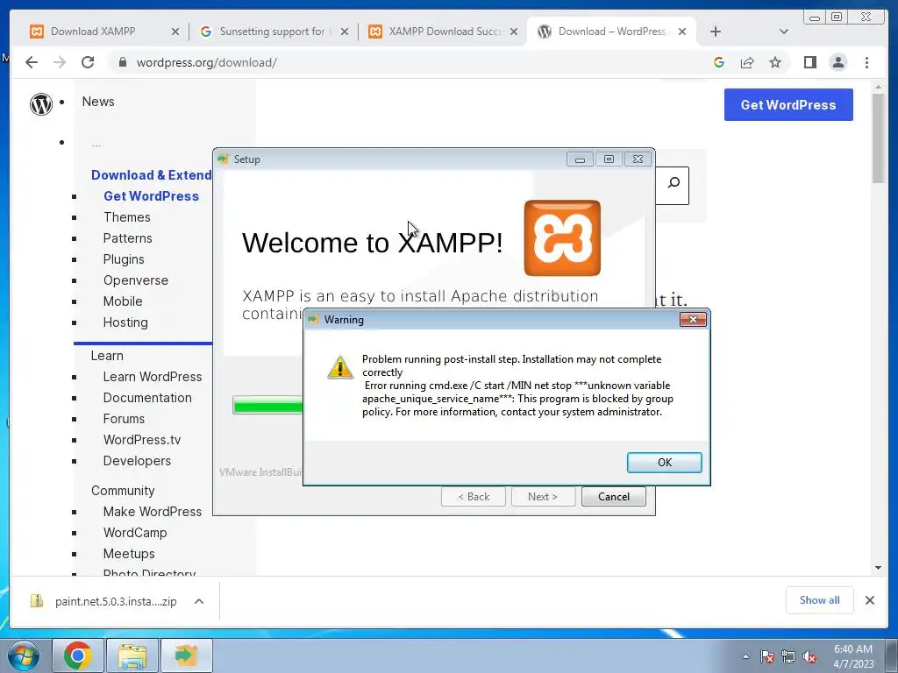Click the WordPress page search icon

673,182
